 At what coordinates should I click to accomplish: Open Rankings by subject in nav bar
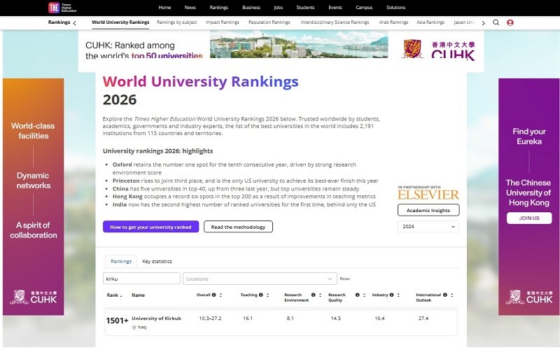pos(177,22)
